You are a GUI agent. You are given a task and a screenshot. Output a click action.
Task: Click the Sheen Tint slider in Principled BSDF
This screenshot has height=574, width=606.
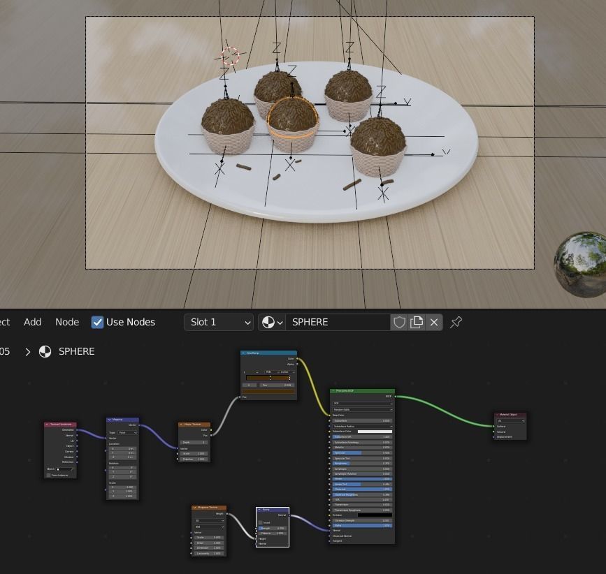tap(363, 484)
